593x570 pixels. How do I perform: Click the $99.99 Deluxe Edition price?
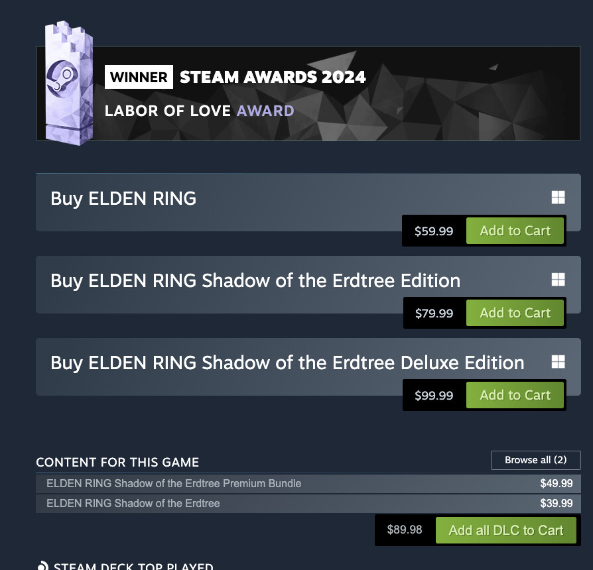coord(434,396)
